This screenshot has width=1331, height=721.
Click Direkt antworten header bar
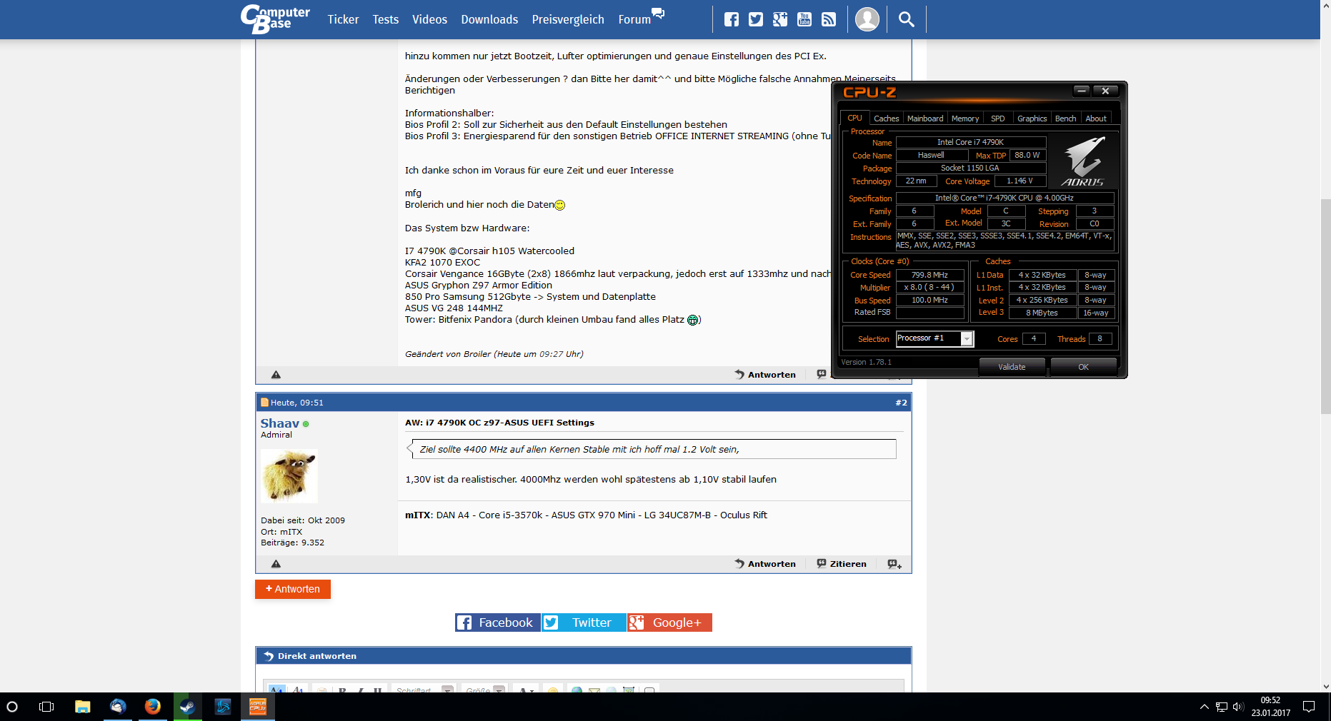click(584, 656)
